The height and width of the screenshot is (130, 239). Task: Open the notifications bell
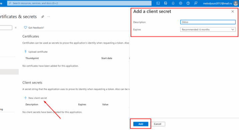tap(173, 3)
